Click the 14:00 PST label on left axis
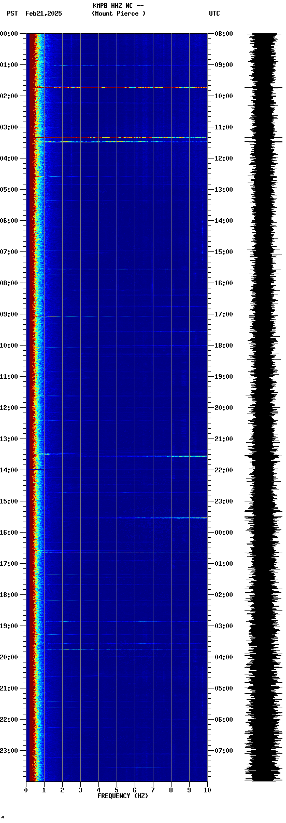The width and height of the screenshot is (286, 823). (x=9, y=470)
